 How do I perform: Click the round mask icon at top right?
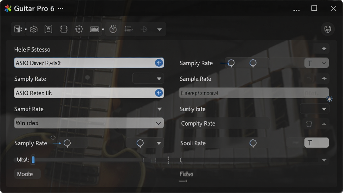pos(328,29)
